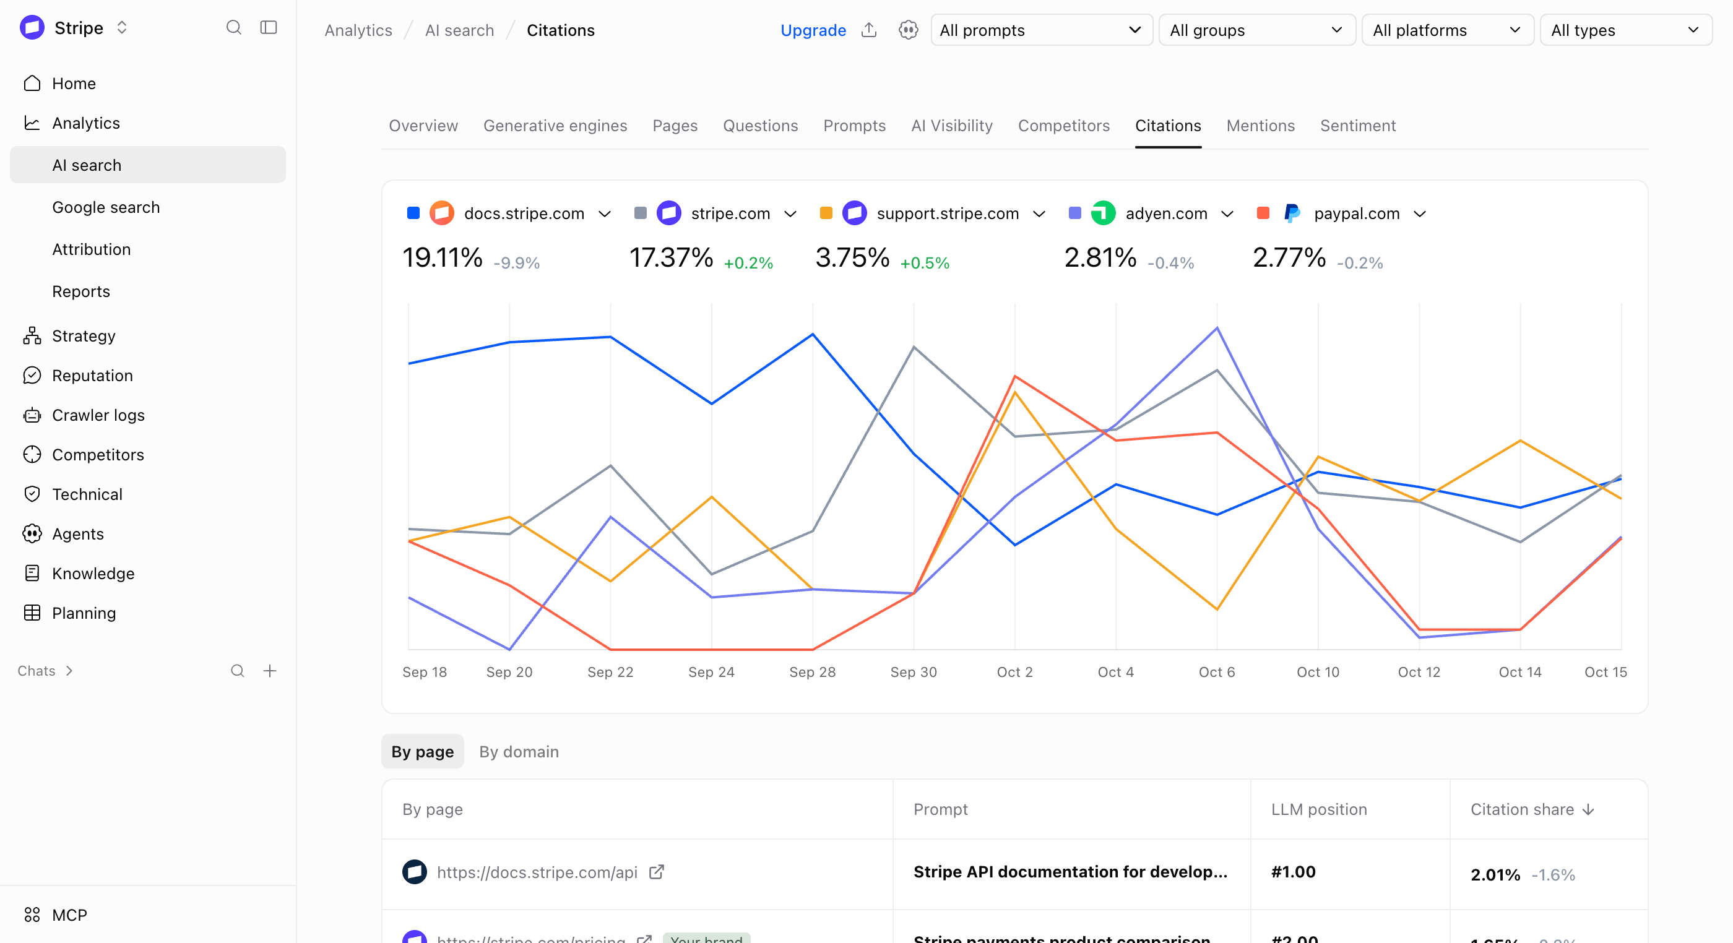Toggle the sidebar panel icon
The image size is (1733, 943).
click(269, 28)
